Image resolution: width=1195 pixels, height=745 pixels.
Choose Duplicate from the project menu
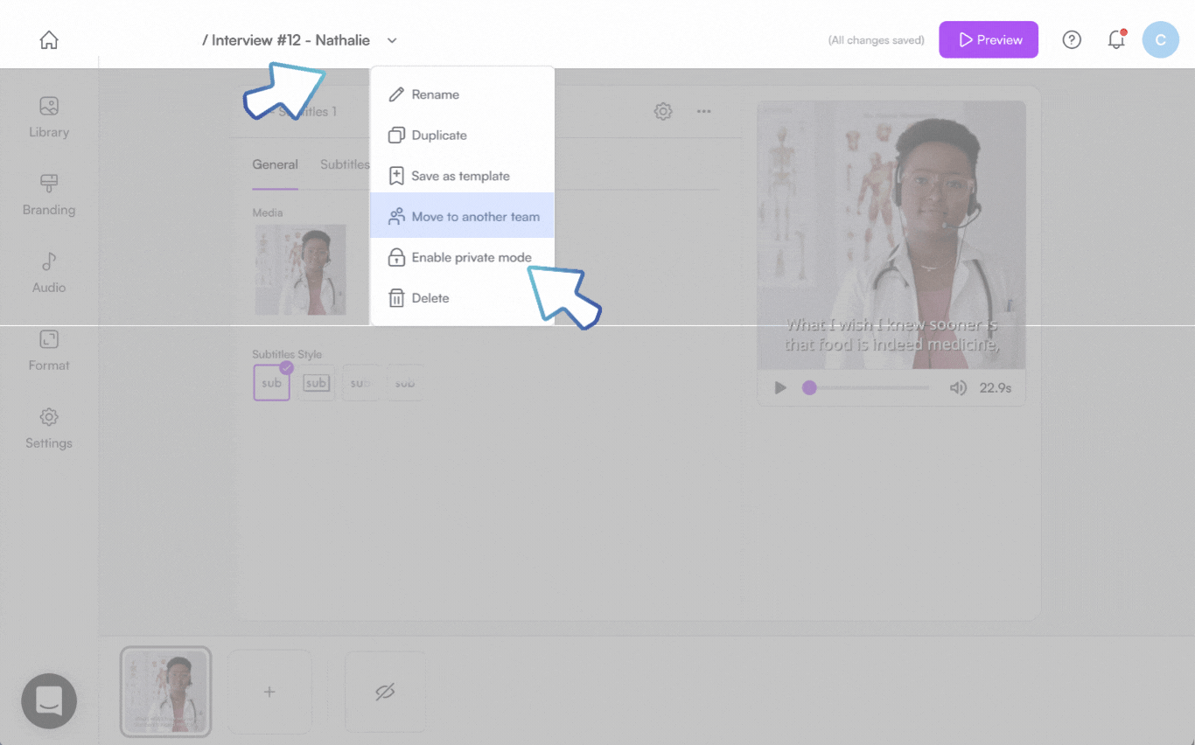point(462,136)
